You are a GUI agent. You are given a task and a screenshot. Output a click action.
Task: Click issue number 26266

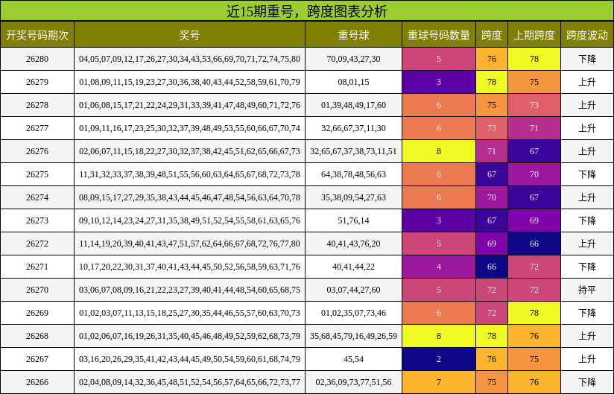pos(37,382)
